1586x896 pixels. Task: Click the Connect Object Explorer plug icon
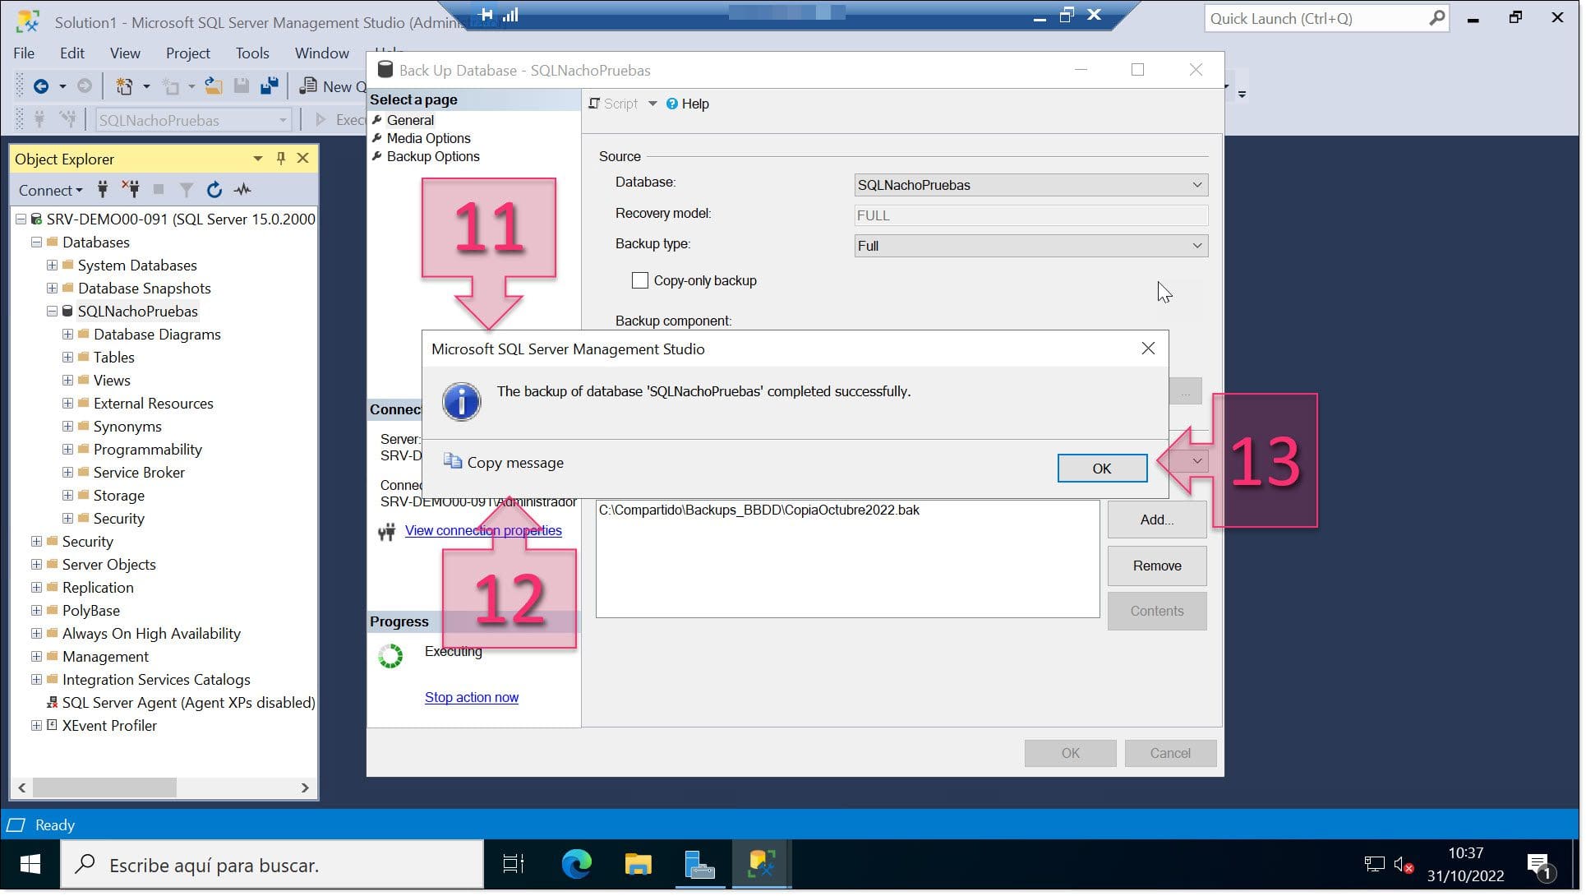pos(103,191)
